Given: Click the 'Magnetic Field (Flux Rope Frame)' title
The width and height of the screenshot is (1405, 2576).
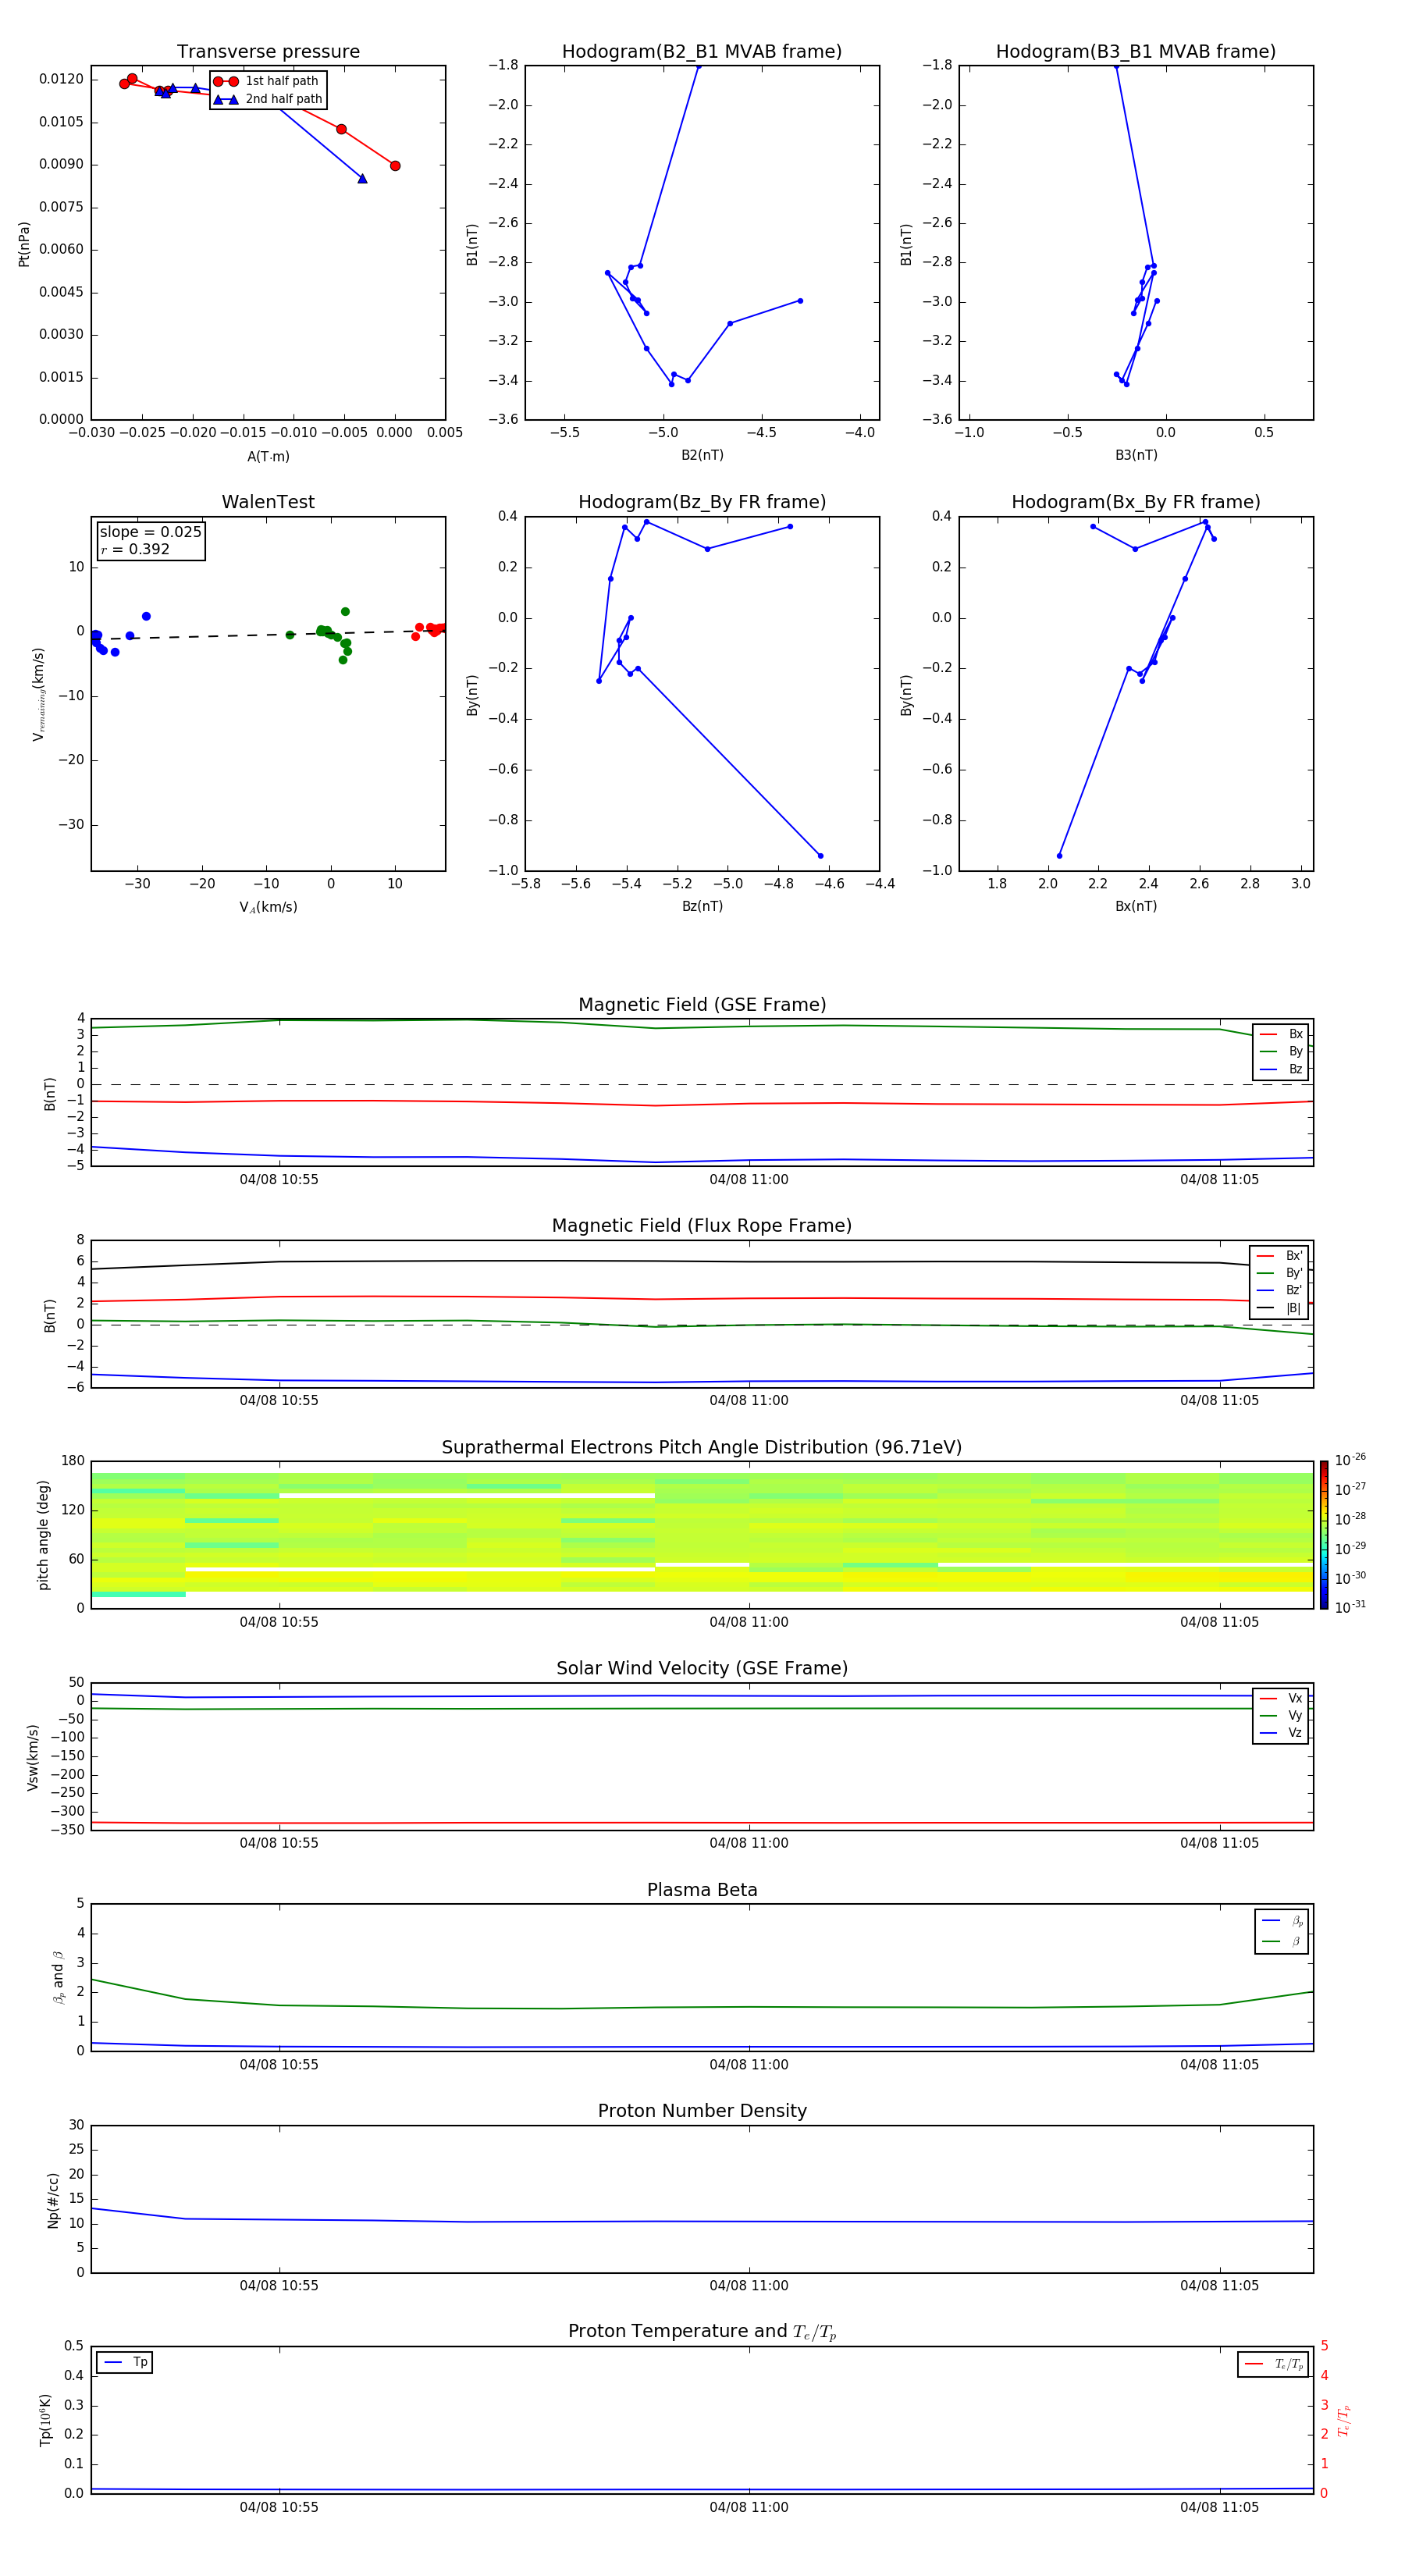Looking at the screenshot, I should (x=702, y=1226).
